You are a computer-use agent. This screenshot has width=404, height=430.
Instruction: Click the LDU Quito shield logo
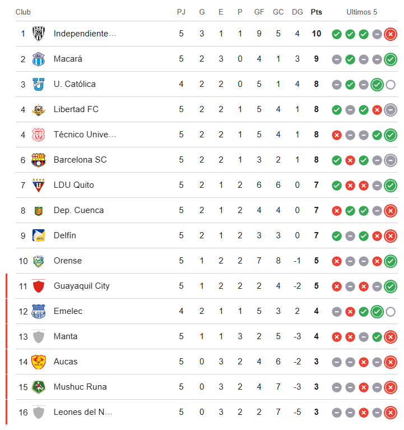(x=39, y=185)
